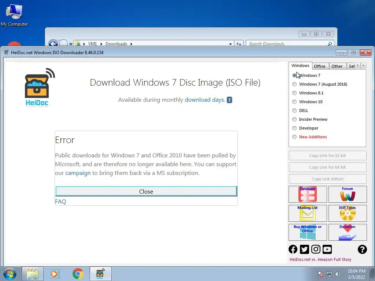Open the Windows Start button

coord(10,274)
